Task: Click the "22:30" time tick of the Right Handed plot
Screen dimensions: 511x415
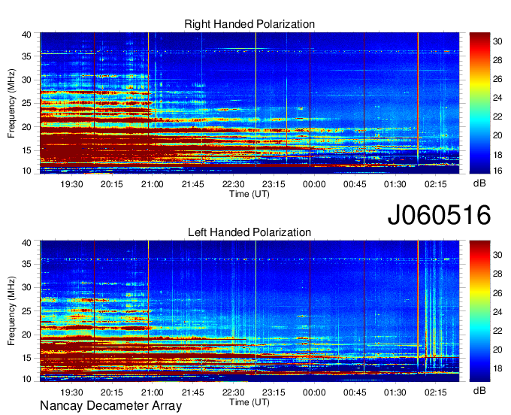Action: [x=234, y=184]
